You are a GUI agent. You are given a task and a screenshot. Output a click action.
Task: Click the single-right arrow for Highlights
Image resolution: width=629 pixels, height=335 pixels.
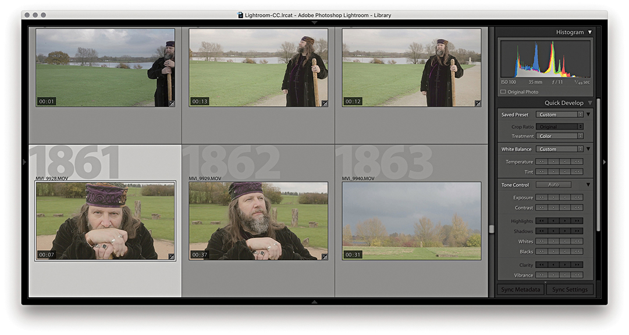point(565,221)
